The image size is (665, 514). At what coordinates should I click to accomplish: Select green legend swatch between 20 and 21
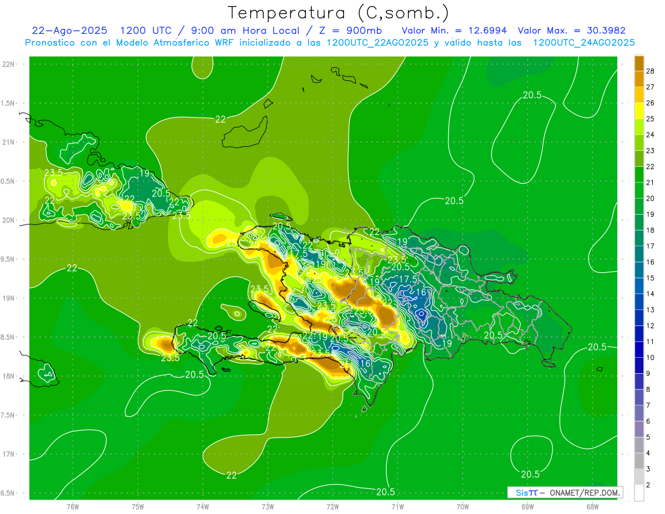tap(639, 191)
